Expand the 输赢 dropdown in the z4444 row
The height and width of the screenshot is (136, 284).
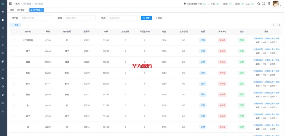(x=259, y=53)
